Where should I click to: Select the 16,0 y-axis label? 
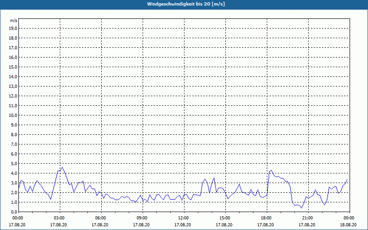13,57
